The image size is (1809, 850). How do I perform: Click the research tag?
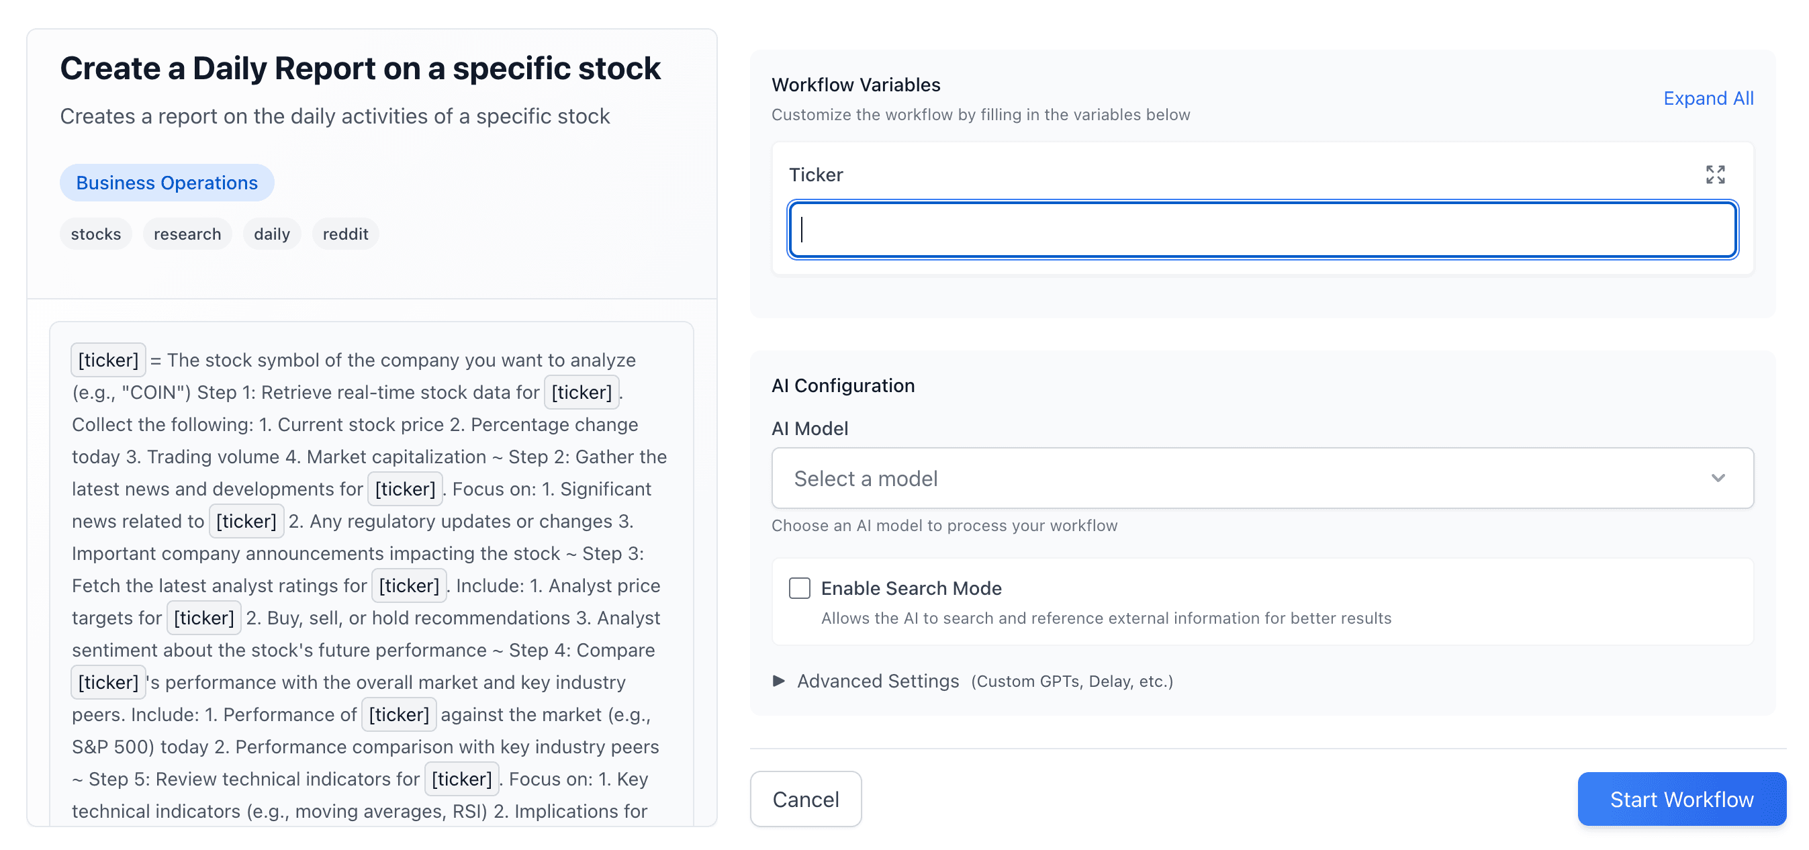187,234
